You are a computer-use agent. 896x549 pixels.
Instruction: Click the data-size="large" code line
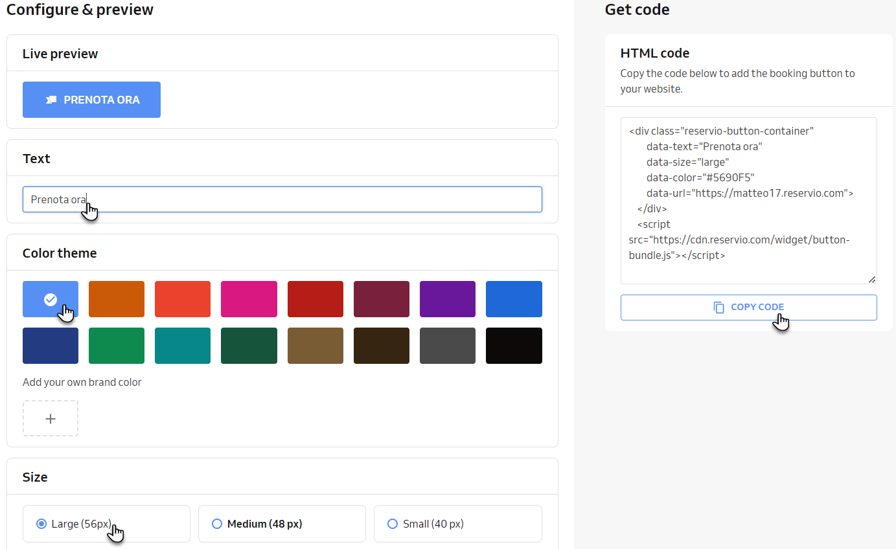tap(687, 162)
